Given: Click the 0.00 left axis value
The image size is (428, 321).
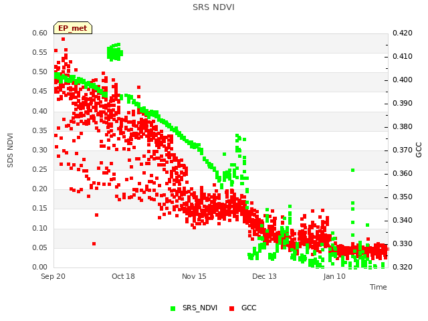Looking at the screenshot, I should click(x=40, y=267).
